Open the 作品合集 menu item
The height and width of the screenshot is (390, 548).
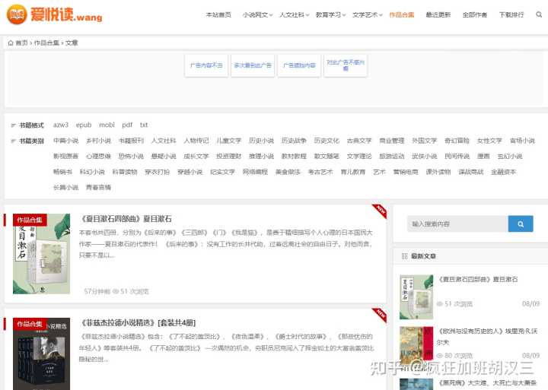pos(402,14)
